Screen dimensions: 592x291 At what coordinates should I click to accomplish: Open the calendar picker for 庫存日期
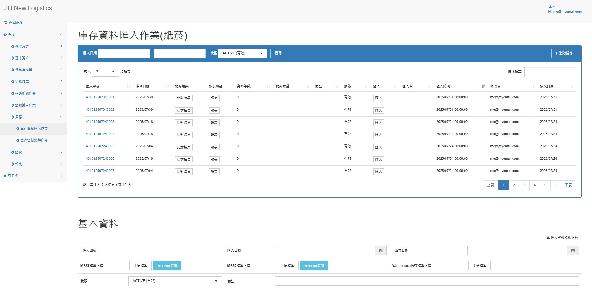click(573, 250)
